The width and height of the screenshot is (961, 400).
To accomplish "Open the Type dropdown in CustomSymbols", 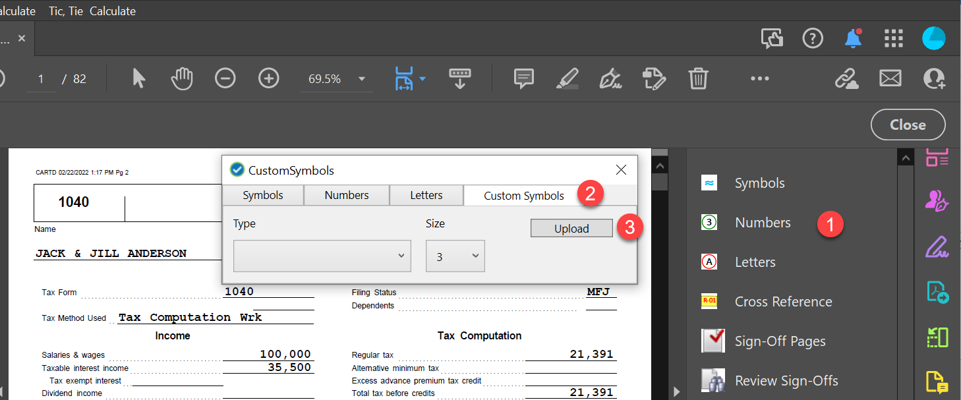I will pos(322,256).
